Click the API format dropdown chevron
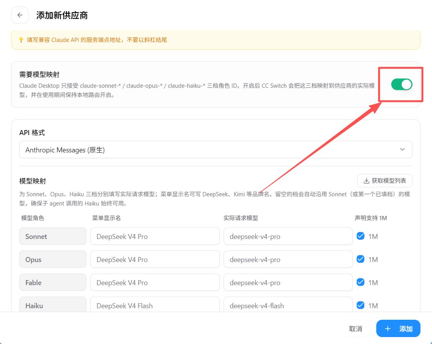The image size is (432, 344). [x=402, y=150]
